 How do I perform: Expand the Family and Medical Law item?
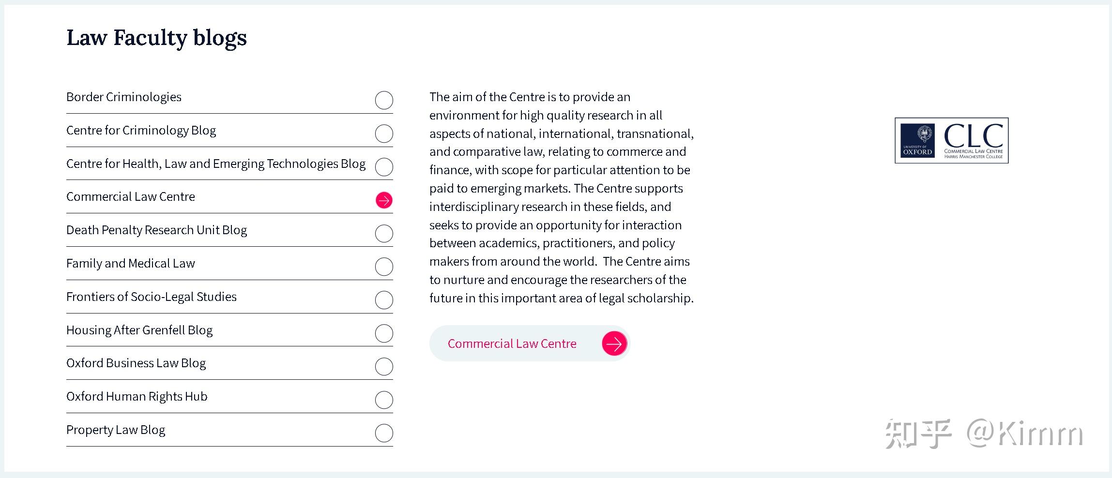(131, 264)
